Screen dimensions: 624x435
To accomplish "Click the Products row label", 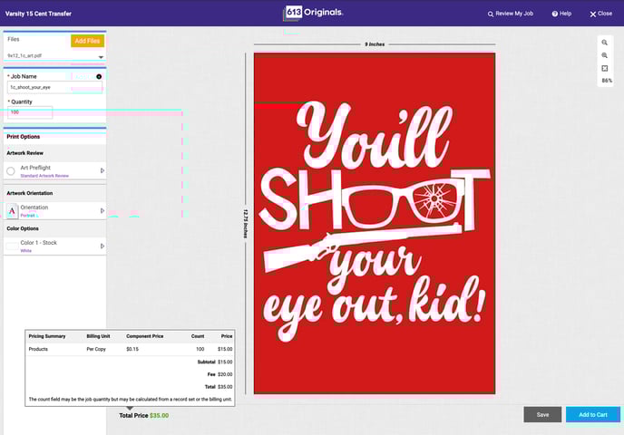I will (x=38, y=349).
